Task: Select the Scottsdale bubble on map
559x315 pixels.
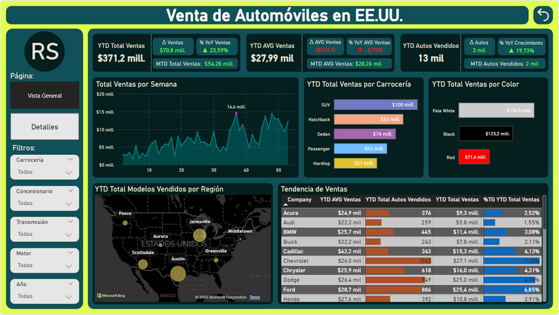Action: click(143, 264)
